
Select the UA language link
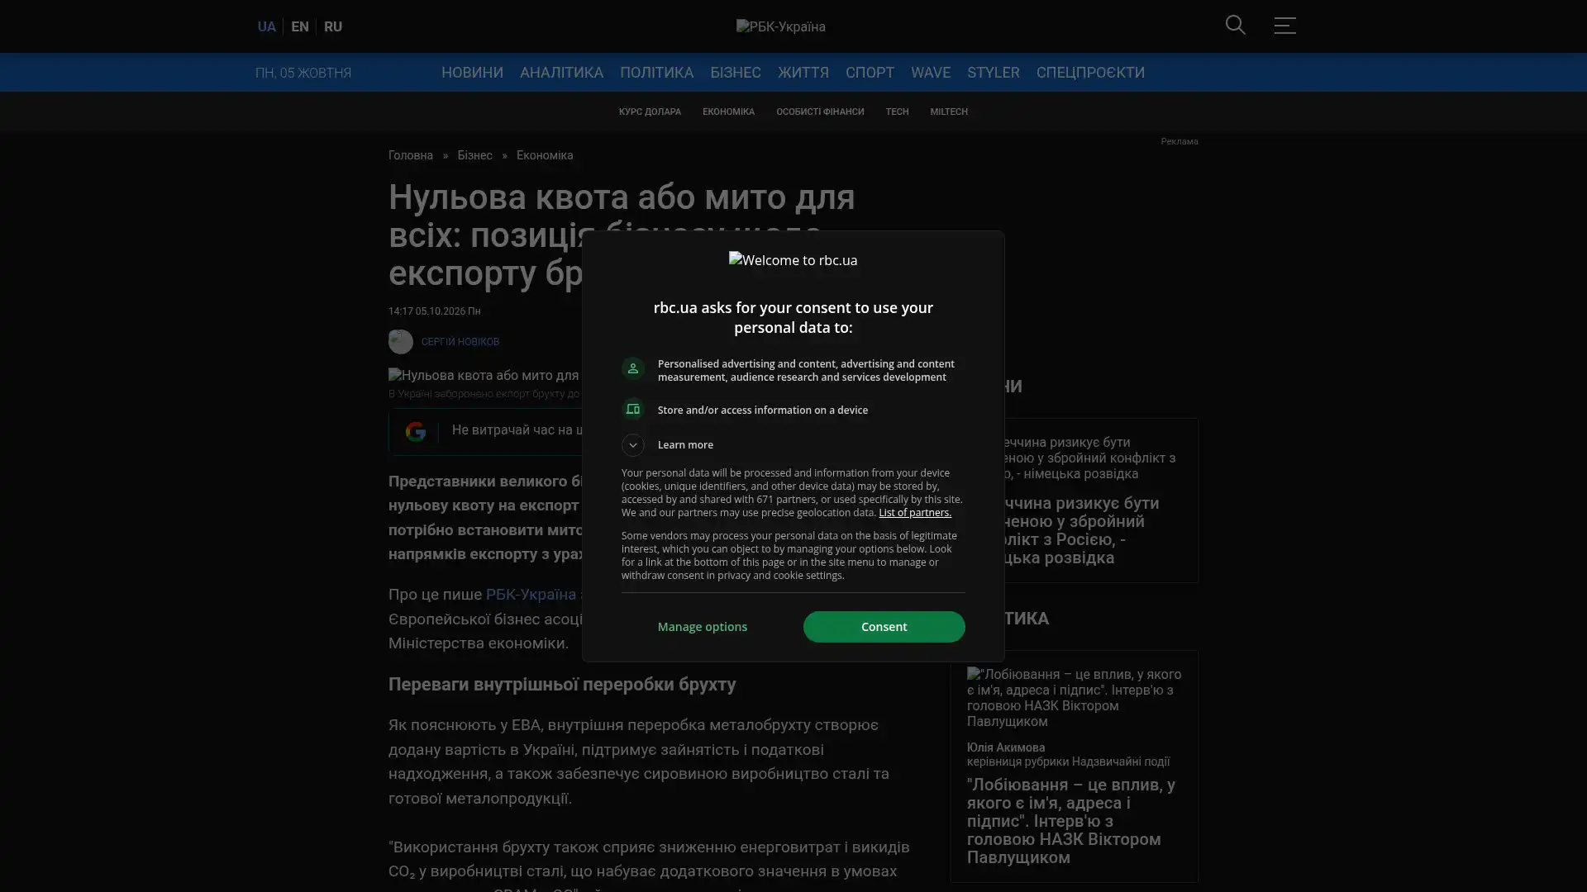[x=266, y=26]
